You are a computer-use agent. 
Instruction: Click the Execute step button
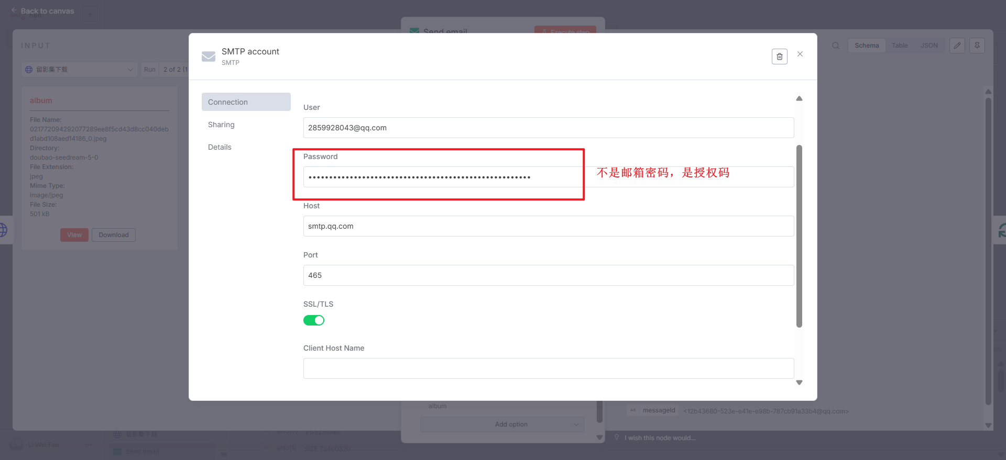pos(565,30)
